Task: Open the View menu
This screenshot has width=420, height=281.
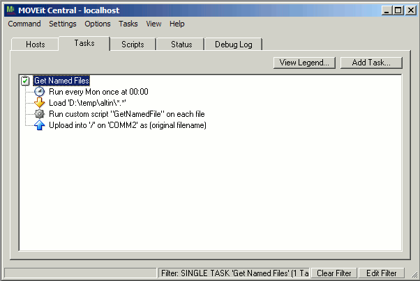Action: coord(153,24)
